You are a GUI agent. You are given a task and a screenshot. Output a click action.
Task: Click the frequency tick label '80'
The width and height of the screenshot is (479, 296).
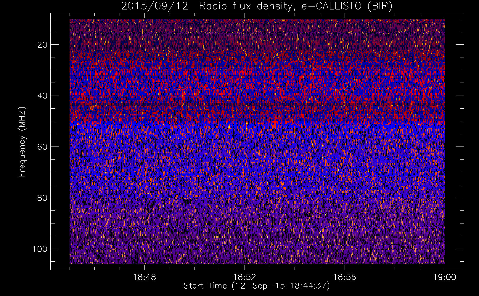click(43, 198)
